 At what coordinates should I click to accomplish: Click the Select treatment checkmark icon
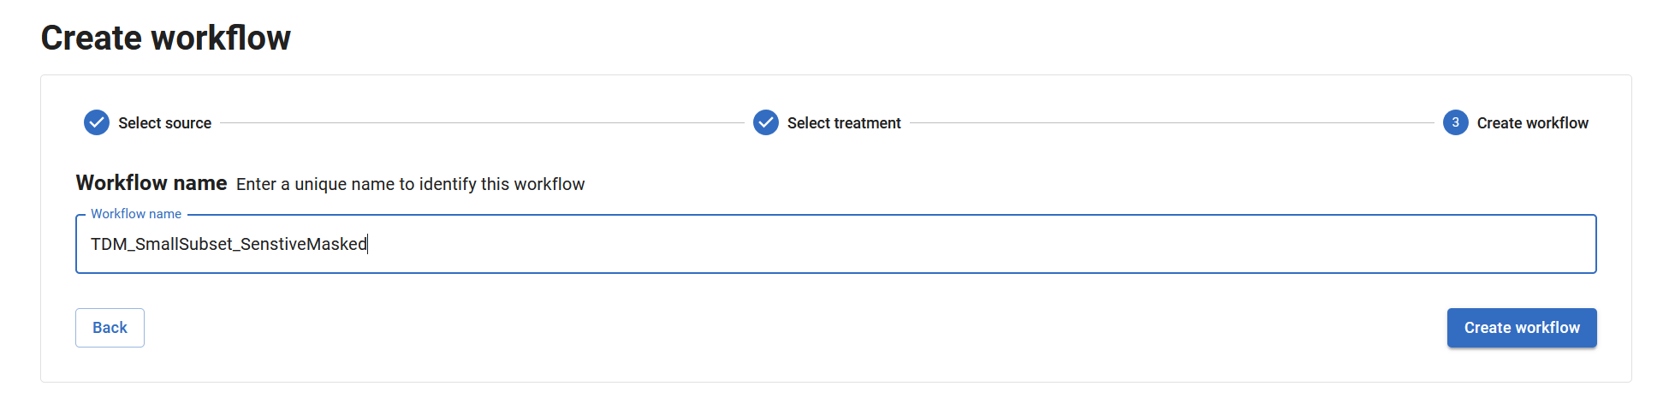(x=766, y=122)
